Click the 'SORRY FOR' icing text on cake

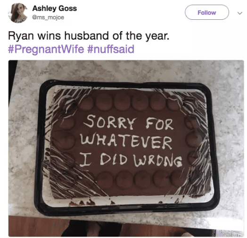pyautogui.click(x=128, y=123)
